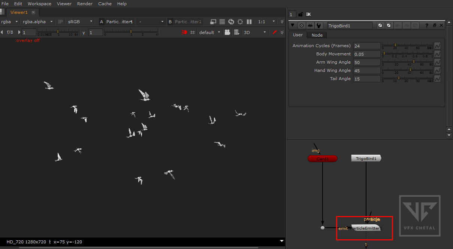
Task: Click the red paint stroke icon in viewer
Action: (x=274, y=33)
